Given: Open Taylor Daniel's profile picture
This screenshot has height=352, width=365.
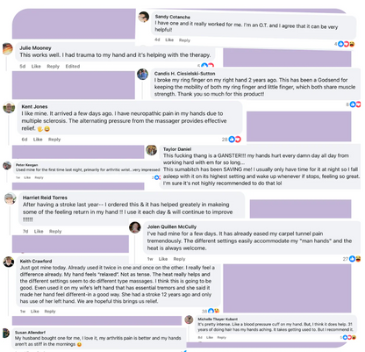Looking at the screenshot, I should [151, 150].
